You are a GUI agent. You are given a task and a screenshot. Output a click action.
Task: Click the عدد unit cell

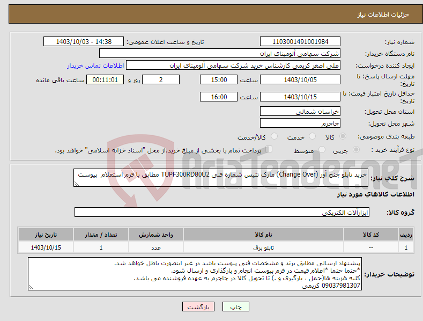pos(156,247)
